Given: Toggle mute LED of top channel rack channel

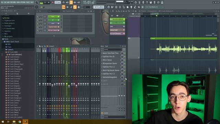Looking at the screenshot, I should pyautogui.click(x=37, y=17).
